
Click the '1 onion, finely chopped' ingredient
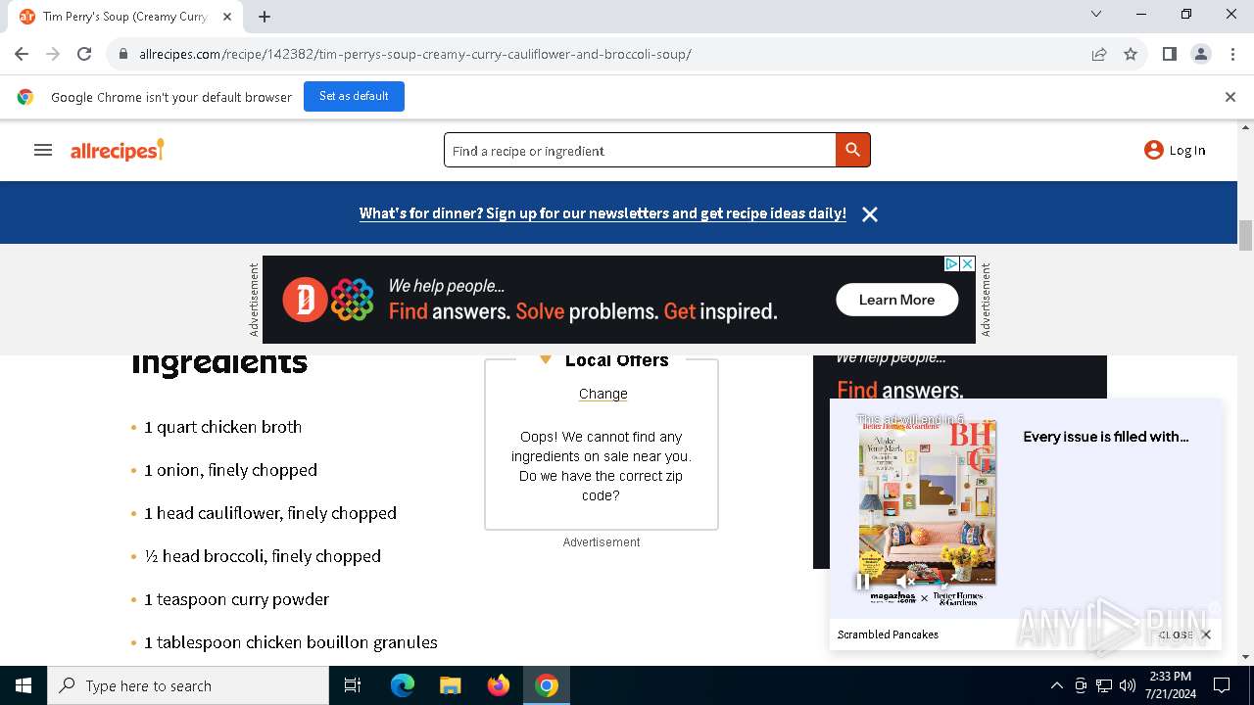231,470
